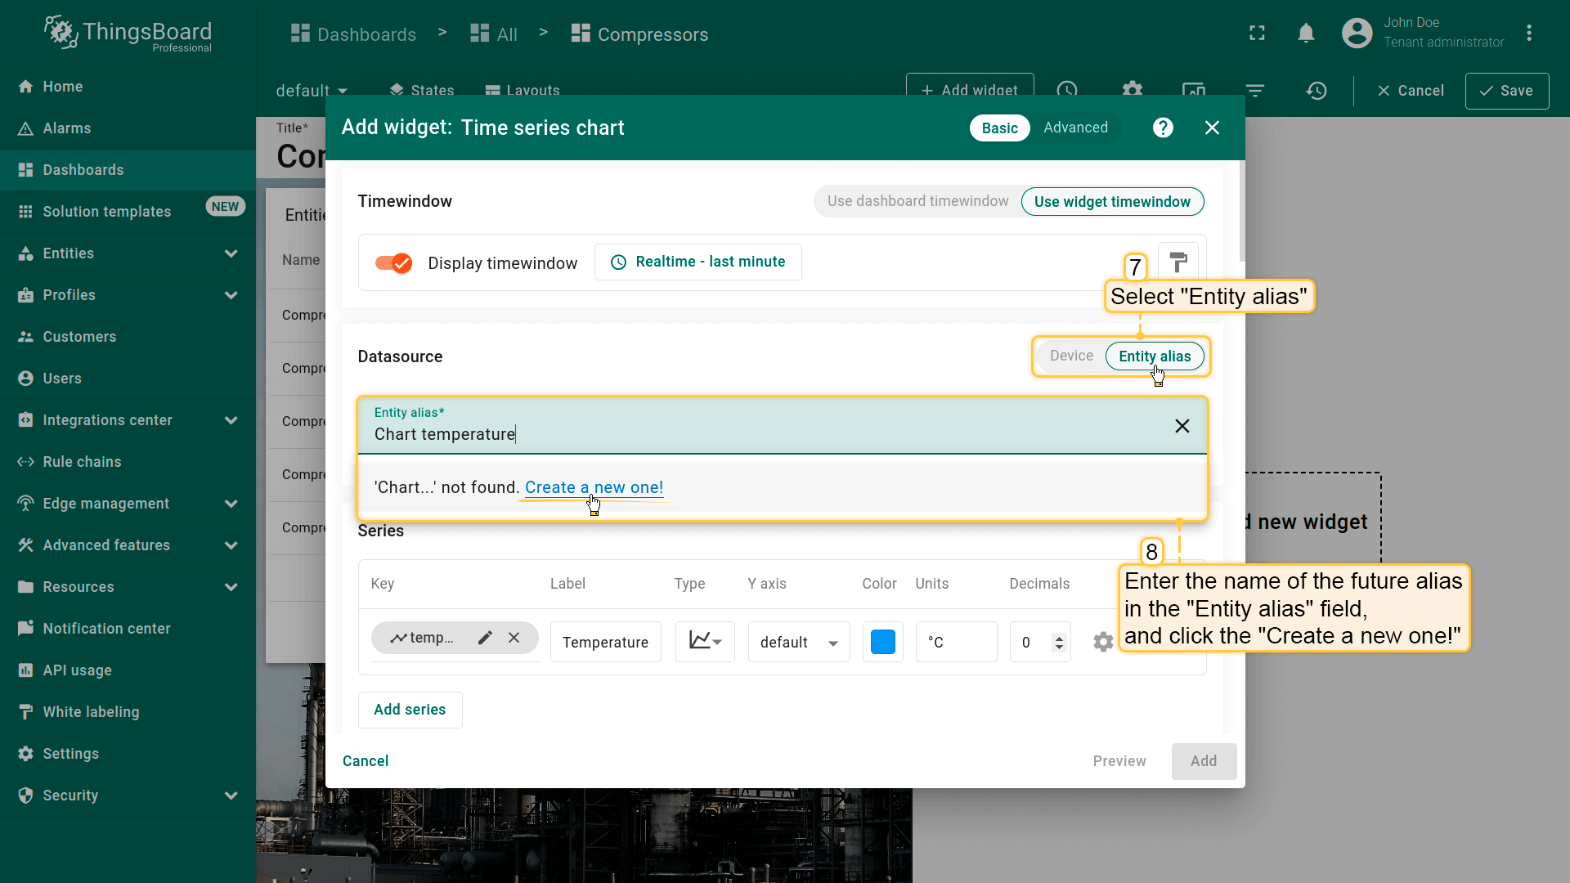The height and width of the screenshot is (883, 1570).
Task: Switch datasource to Device
Action: tap(1071, 356)
